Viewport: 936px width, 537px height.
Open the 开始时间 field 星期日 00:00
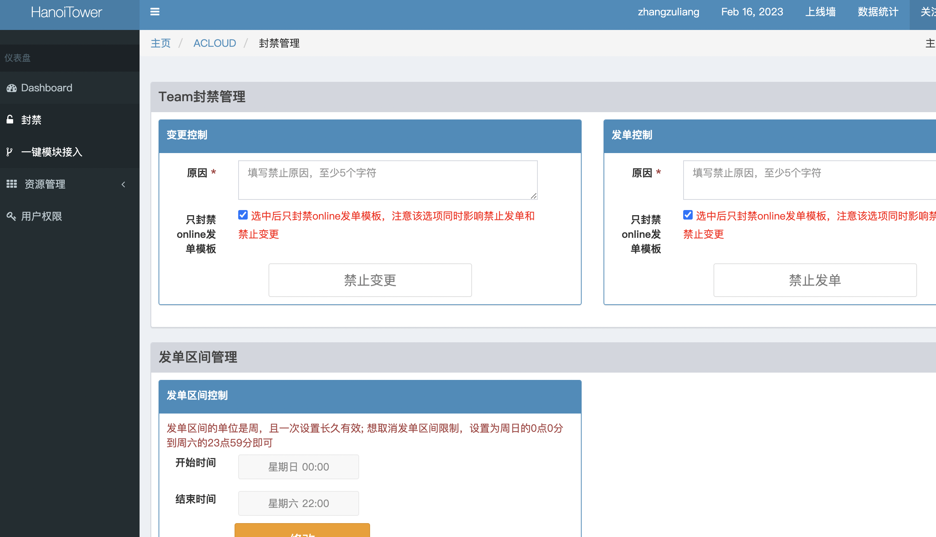pyautogui.click(x=298, y=466)
